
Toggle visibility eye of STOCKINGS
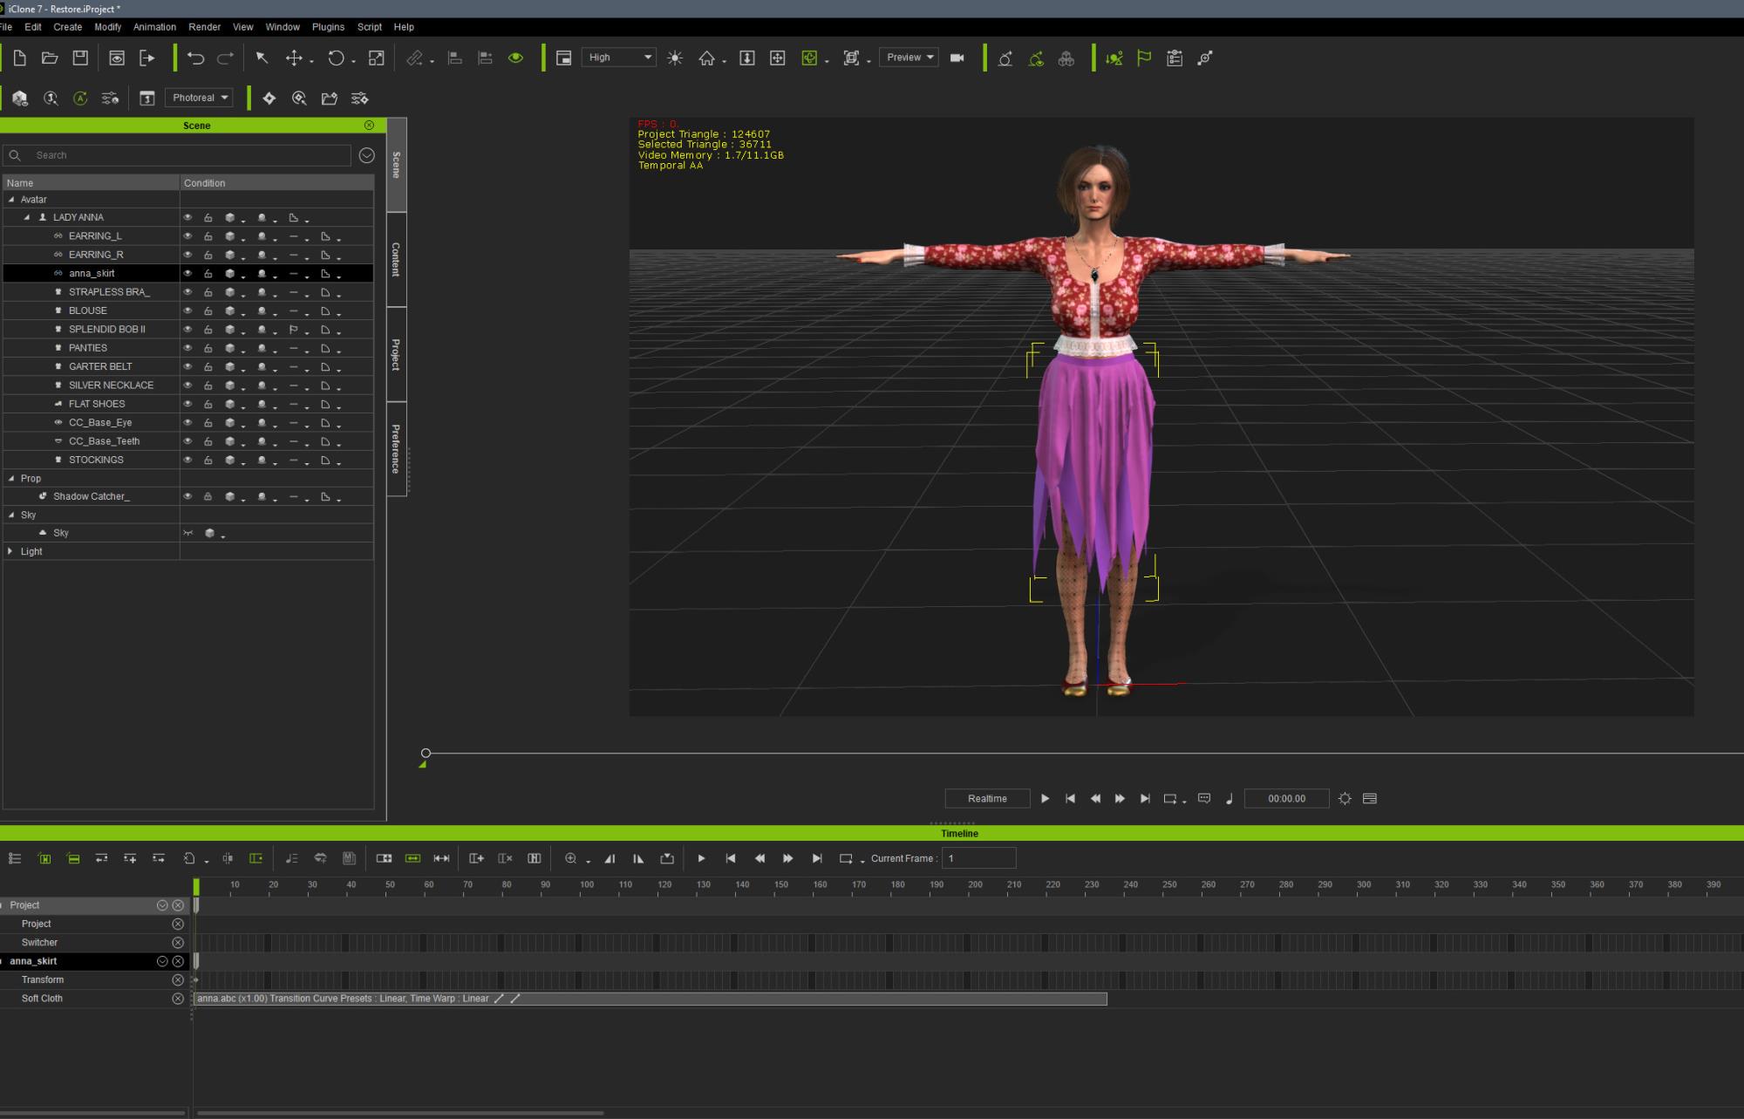point(187,460)
